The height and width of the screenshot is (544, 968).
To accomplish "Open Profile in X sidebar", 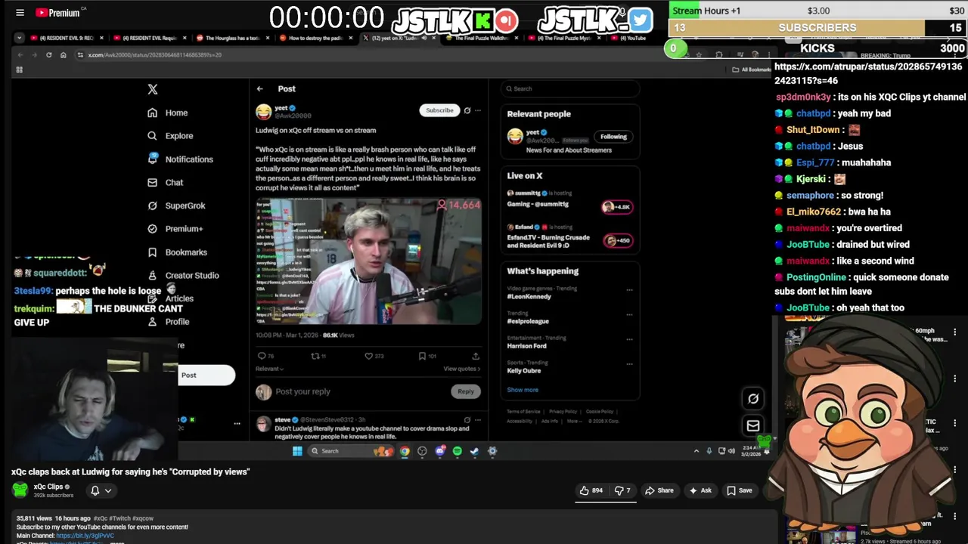I will pyautogui.click(x=169, y=322).
